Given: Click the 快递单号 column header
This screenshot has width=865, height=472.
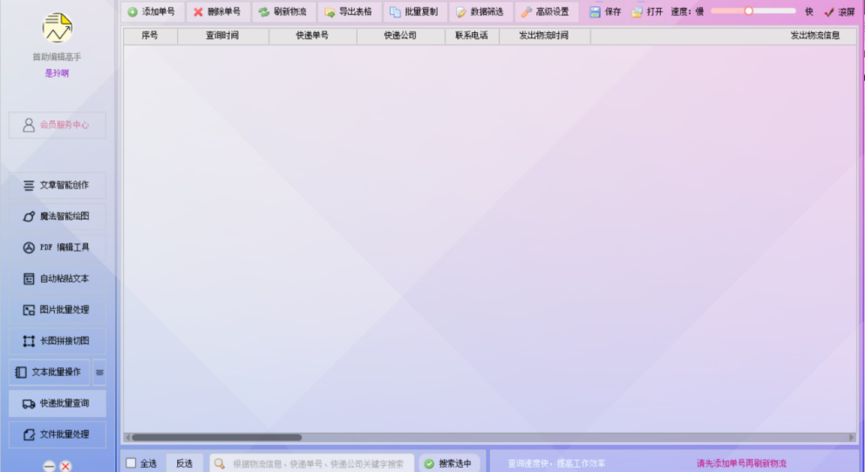Looking at the screenshot, I should [313, 35].
